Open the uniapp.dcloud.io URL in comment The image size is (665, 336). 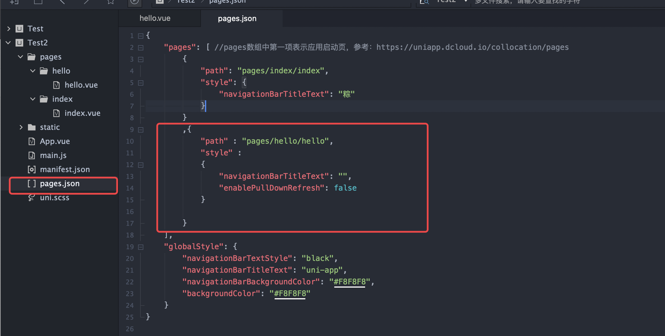[x=473, y=47]
